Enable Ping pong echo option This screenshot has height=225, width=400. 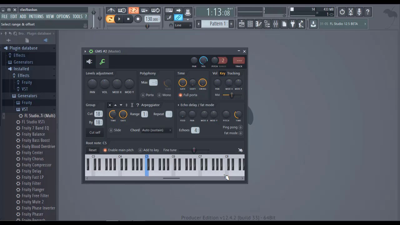(232, 127)
